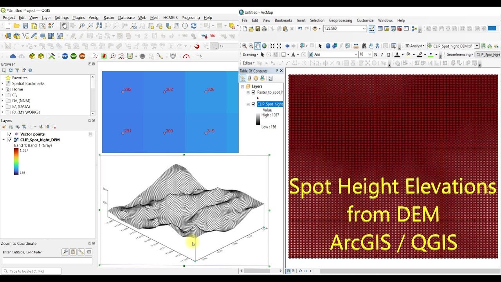Click QGIS Zoom Full extent icon
This screenshot has width=501, height=282.
[x=99, y=26]
